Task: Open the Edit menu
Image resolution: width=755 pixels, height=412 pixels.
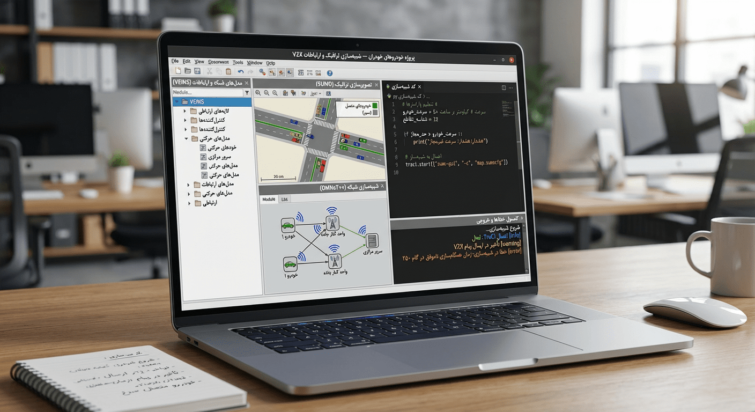Action: coord(187,62)
